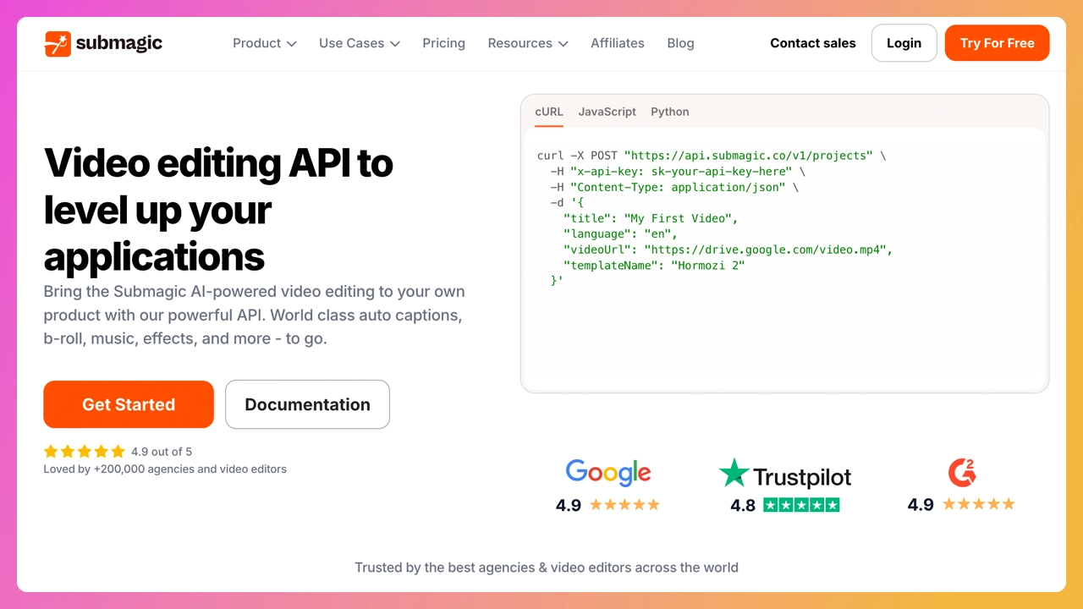Viewport: 1083px width, 609px height.
Task: Switch to the JavaScript code tab
Action: tap(607, 112)
